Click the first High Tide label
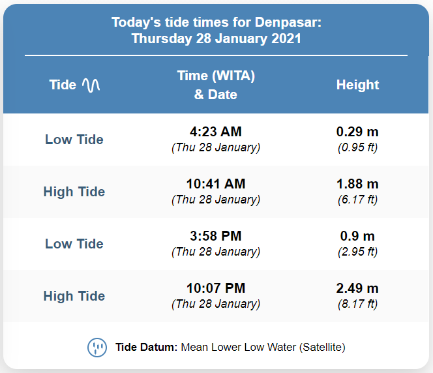The height and width of the screenshot is (373, 433). (74, 192)
